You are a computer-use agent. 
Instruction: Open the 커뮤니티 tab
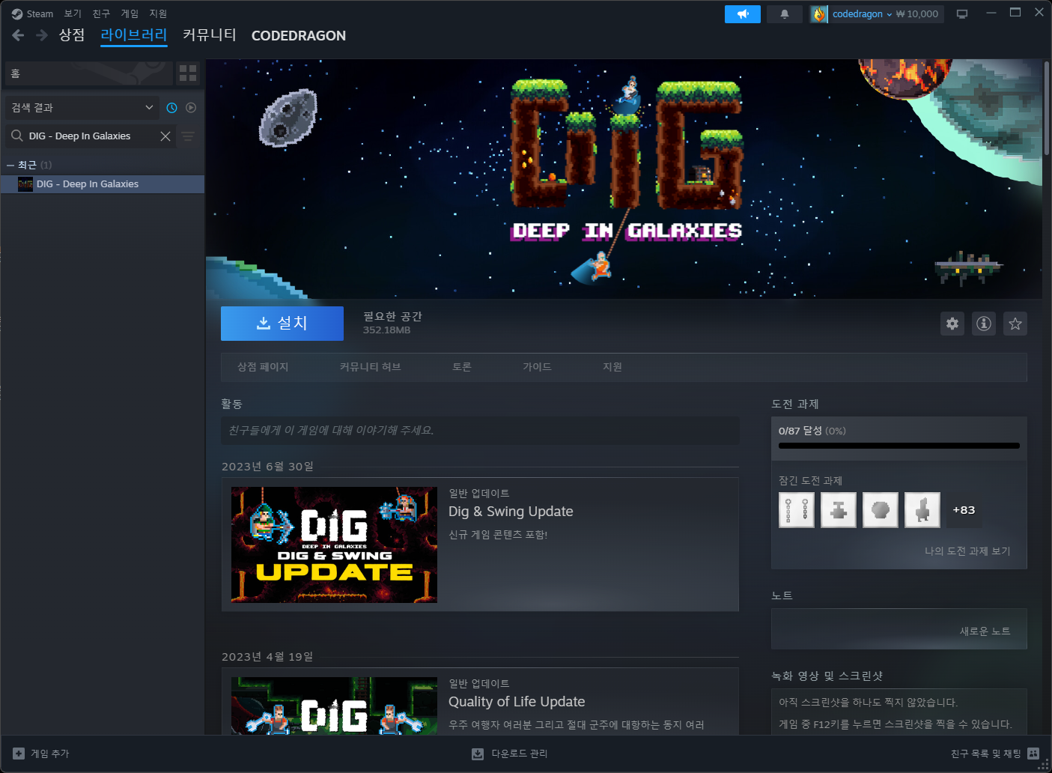(210, 35)
